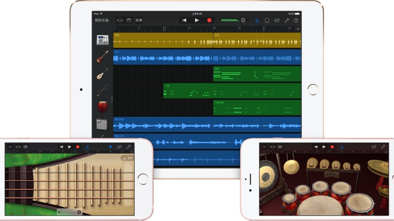Tap the 效果 (FX) button
The image size is (394, 221).
pos(139,20)
